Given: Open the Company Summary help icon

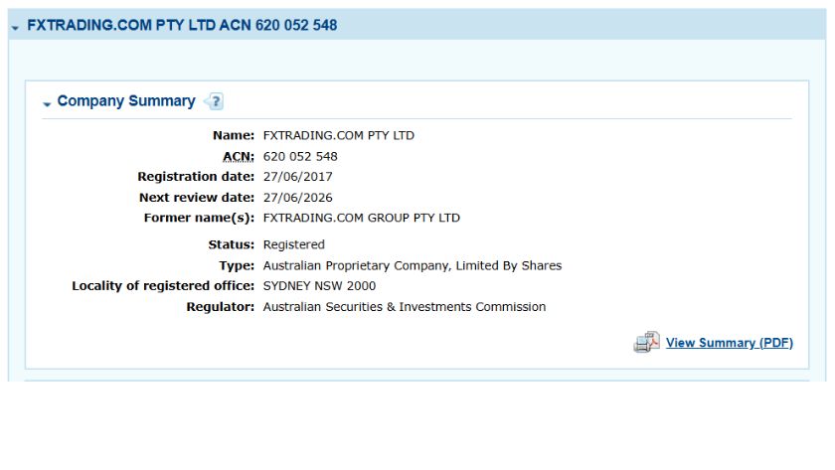Looking at the screenshot, I should coord(214,101).
